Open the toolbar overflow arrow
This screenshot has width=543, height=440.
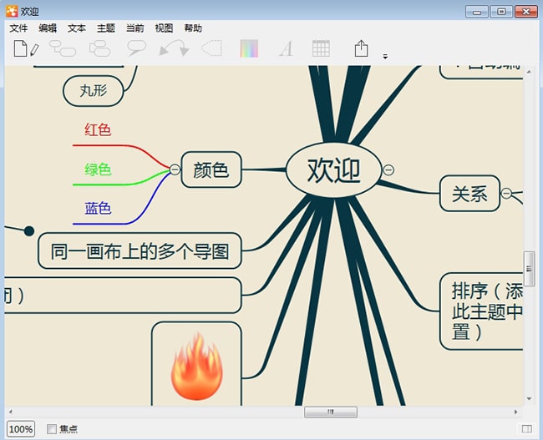[x=385, y=57]
